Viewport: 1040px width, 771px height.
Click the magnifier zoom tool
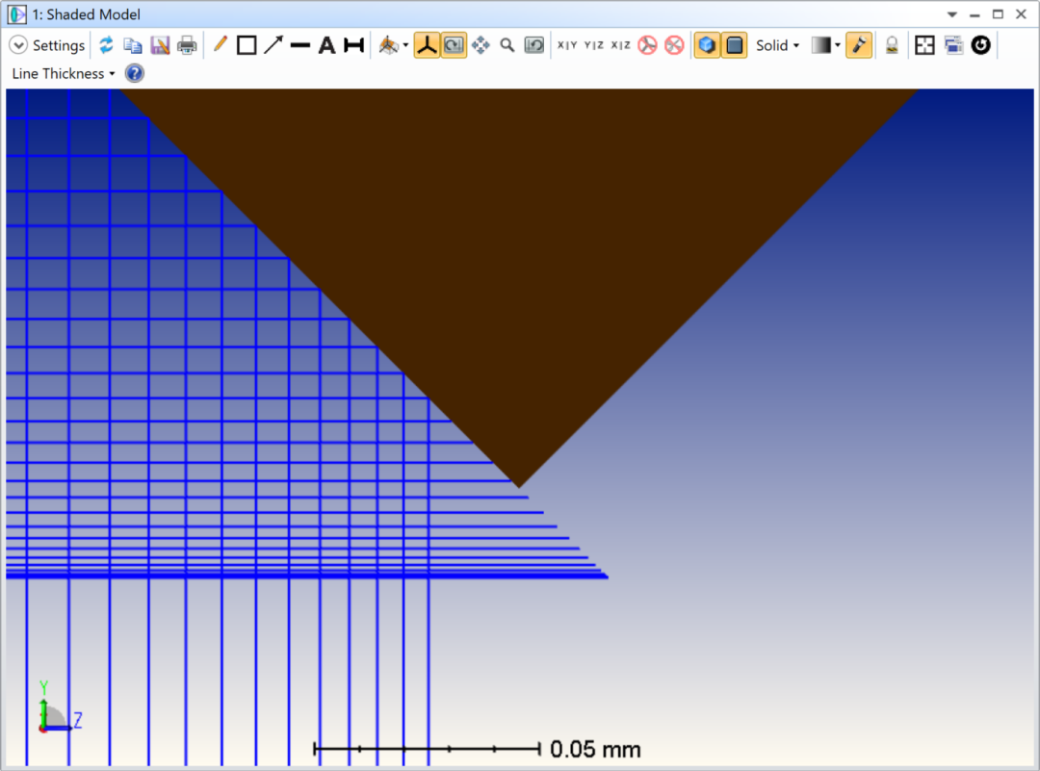pyautogui.click(x=507, y=45)
